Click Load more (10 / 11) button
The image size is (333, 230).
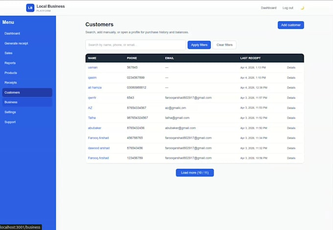[195, 172]
